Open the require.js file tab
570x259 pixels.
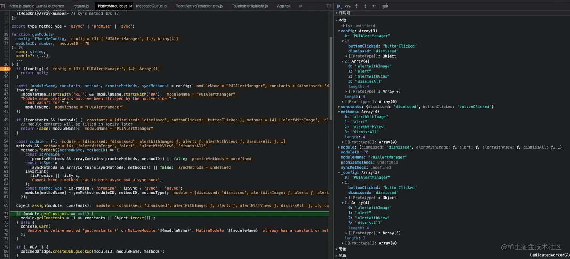[81, 6]
